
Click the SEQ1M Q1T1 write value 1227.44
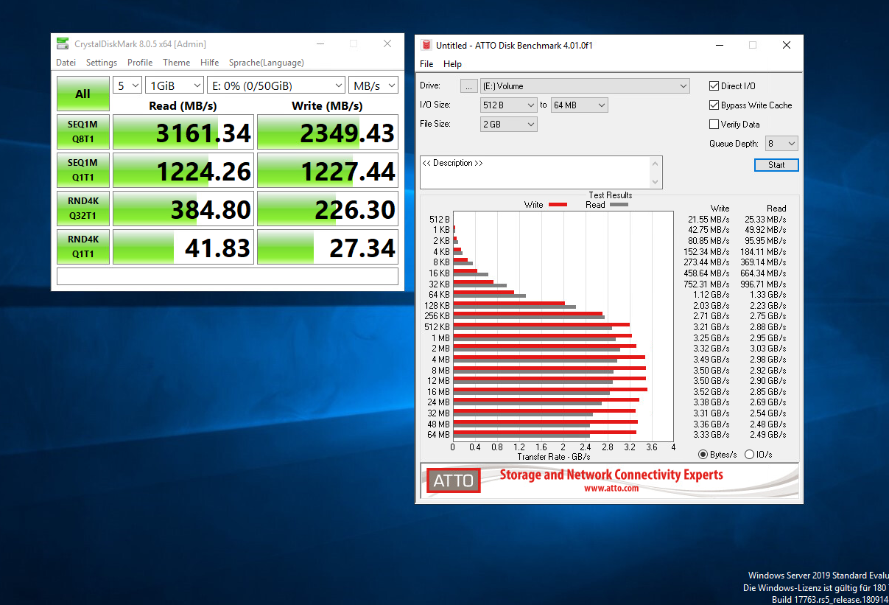pyautogui.click(x=328, y=170)
